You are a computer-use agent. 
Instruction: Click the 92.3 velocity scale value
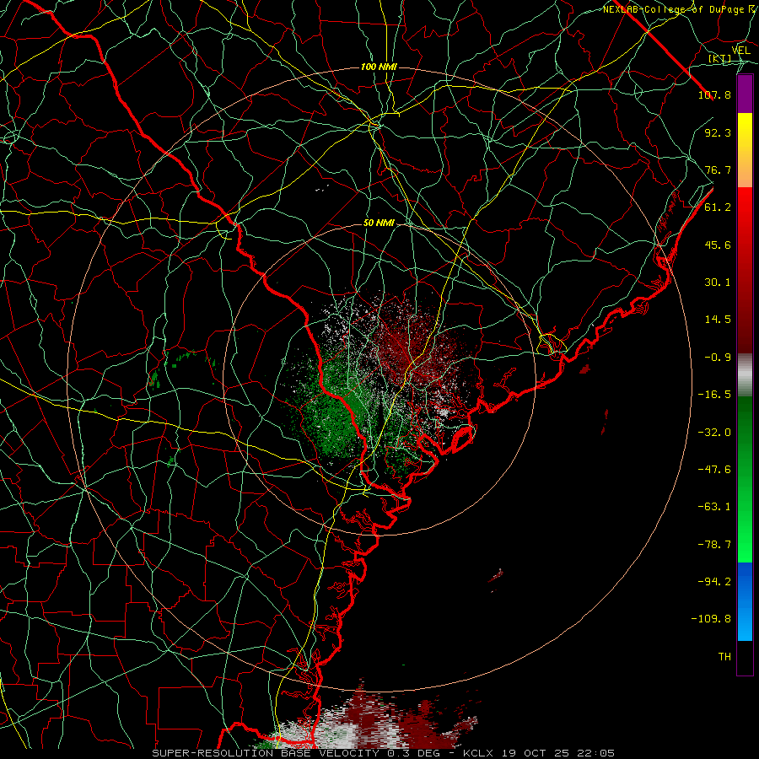pos(718,132)
